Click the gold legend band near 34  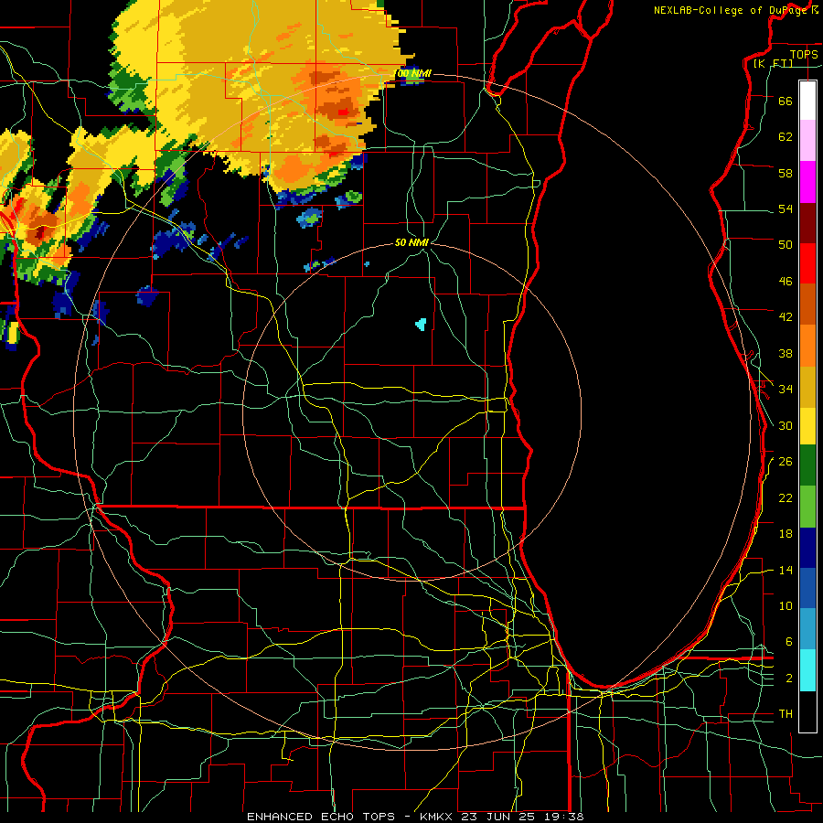pyautogui.click(x=807, y=386)
